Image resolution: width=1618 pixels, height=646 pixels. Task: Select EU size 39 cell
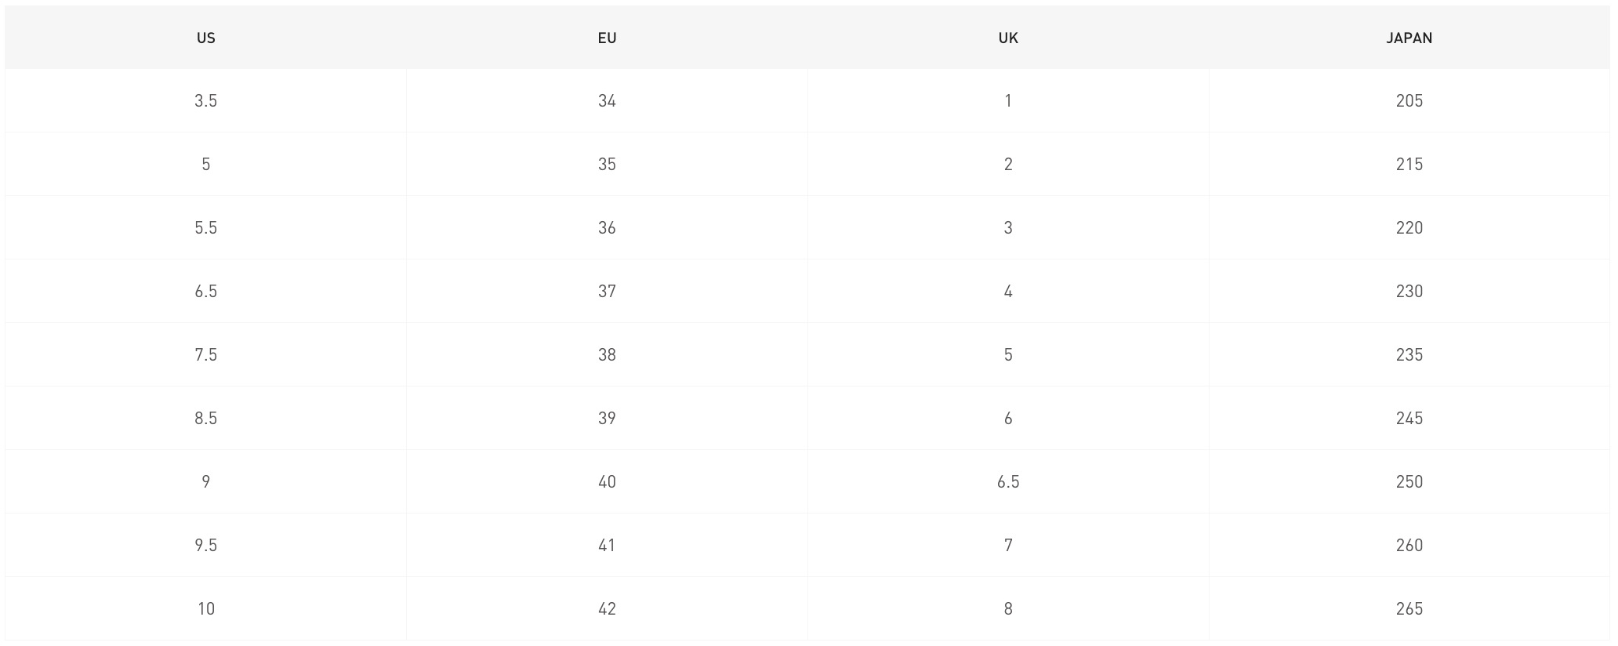pyautogui.click(x=607, y=419)
